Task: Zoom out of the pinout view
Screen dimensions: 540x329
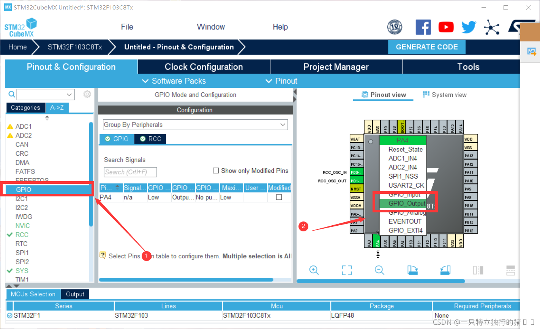Action: [379, 270]
